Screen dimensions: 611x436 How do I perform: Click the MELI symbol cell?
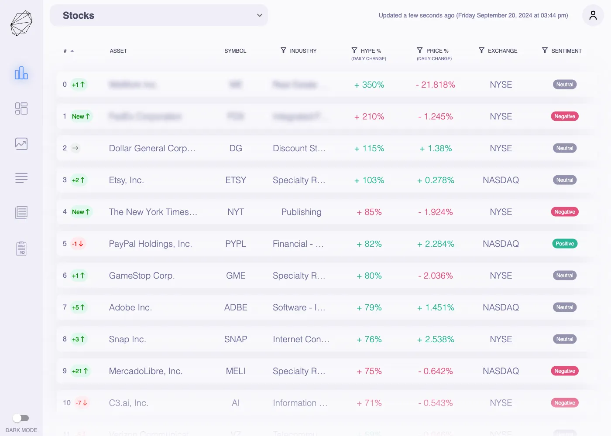click(x=236, y=371)
